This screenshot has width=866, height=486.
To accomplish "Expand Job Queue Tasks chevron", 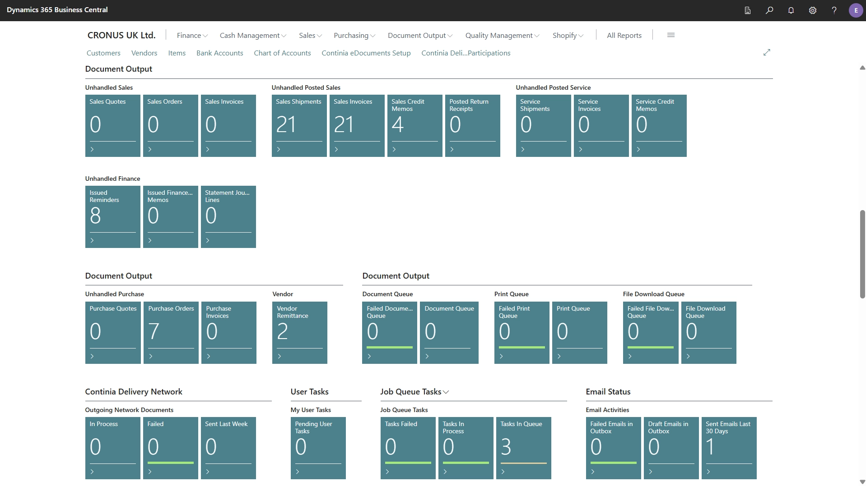I will [x=446, y=392].
